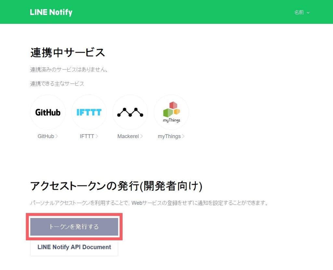Open the GitHub service icon
Viewport: 333px width, 270px height.
[x=48, y=112]
